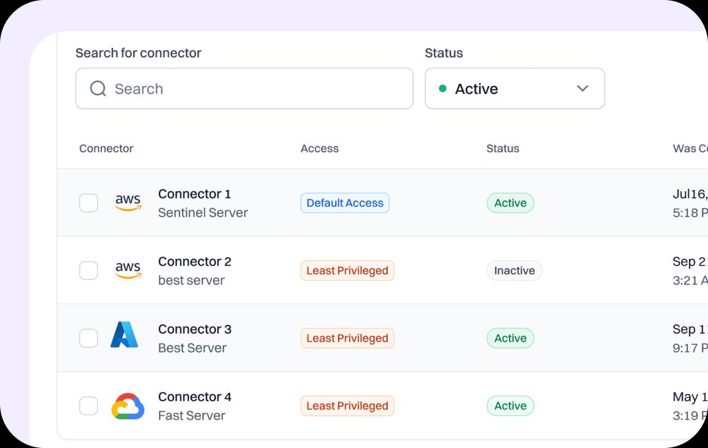Click the magnifying glass search icon
This screenshot has height=448, width=708.
[x=98, y=88]
